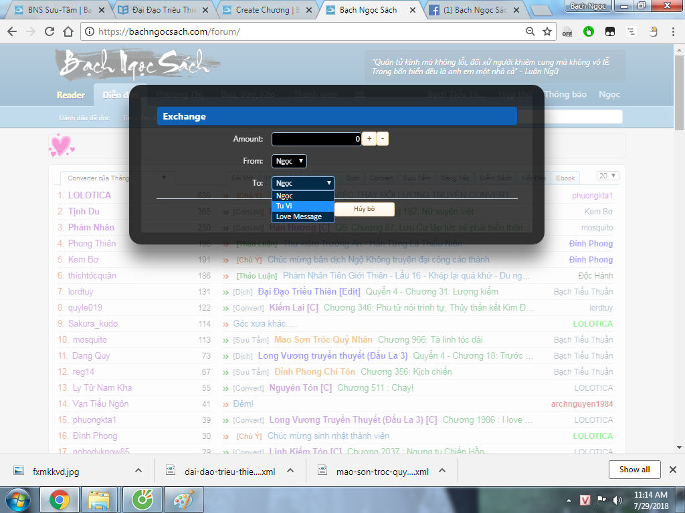Click the mouse-shaped extension icon
Image resolution: width=685 pixels, height=513 pixels.
pos(654,31)
